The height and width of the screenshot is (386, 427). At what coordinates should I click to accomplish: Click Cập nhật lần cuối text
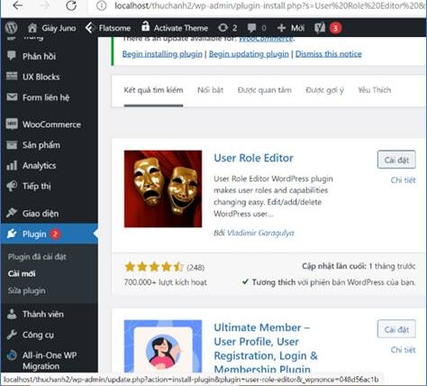359,266
